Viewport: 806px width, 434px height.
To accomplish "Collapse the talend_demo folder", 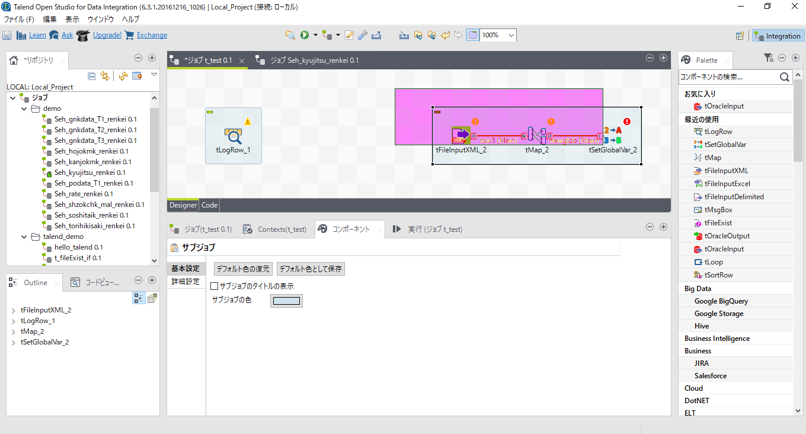I will coord(24,237).
